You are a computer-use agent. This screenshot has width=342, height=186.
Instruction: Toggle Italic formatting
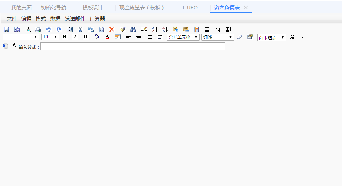click(x=75, y=37)
